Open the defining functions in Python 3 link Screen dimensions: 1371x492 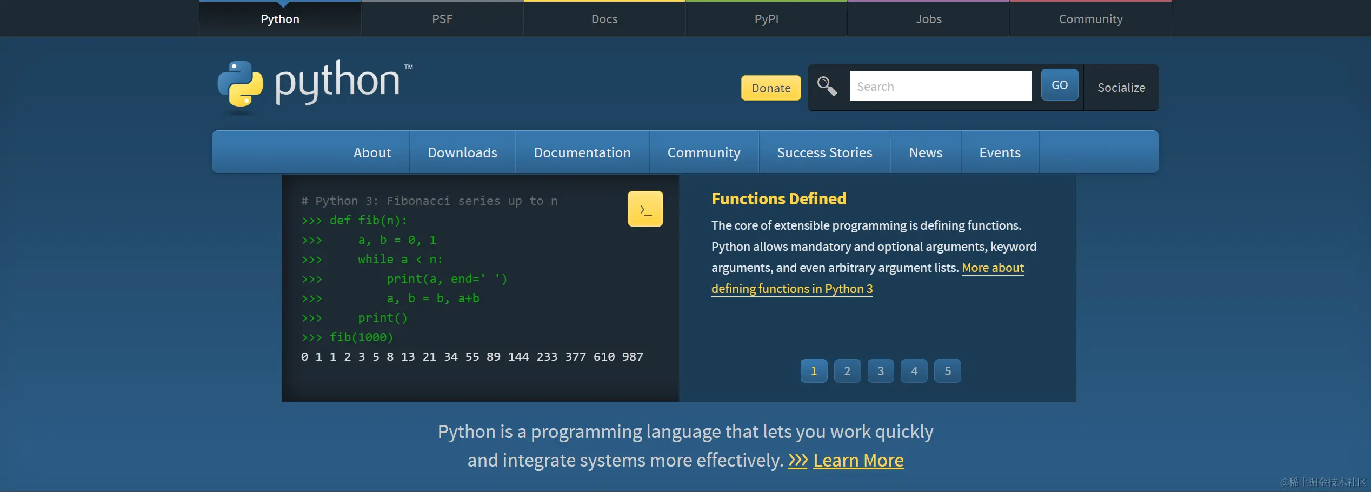click(791, 289)
